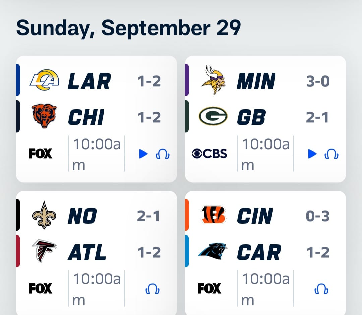Click the New Orleans Saints logo
Screen dimensions: 362x315
pyautogui.click(x=44, y=215)
